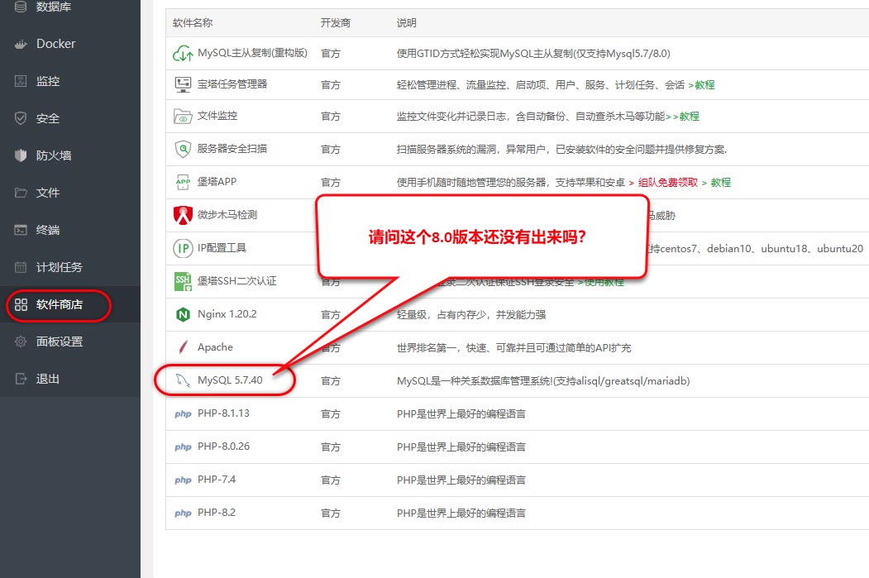The height and width of the screenshot is (578, 869).
Task: Click the software store grid icon
Action: tap(21, 304)
